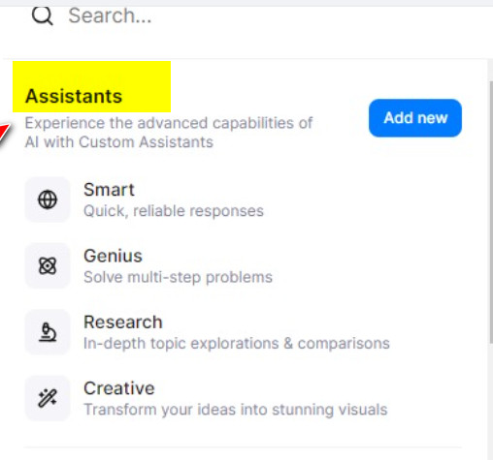The width and height of the screenshot is (493, 460).
Task: Select the Smart globe icon
Action: [48, 199]
